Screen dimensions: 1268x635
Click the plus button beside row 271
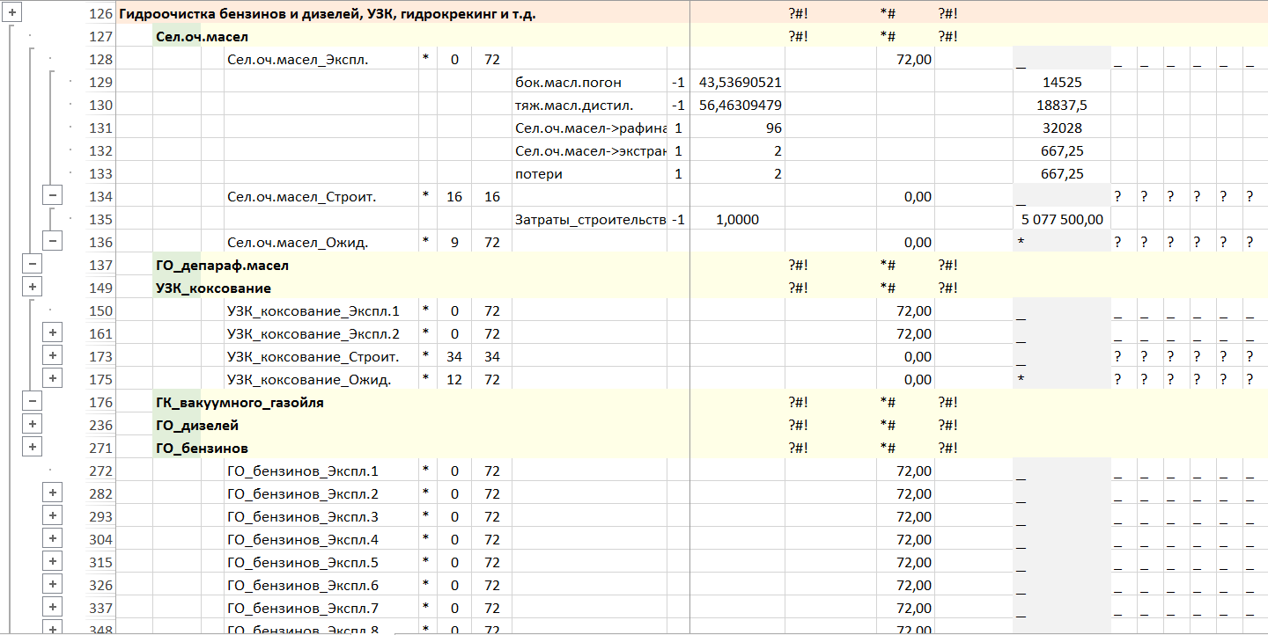tap(32, 447)
